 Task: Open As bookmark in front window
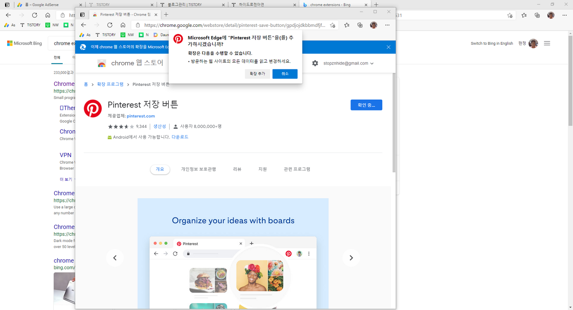[85, 34]
